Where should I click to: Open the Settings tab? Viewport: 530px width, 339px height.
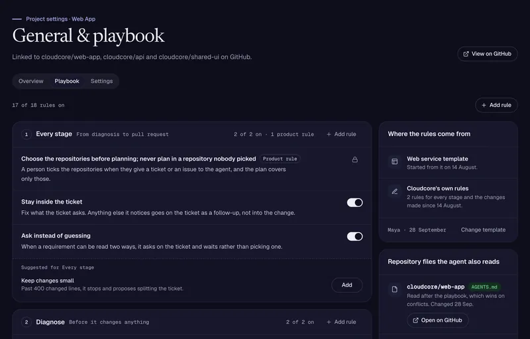102,81
